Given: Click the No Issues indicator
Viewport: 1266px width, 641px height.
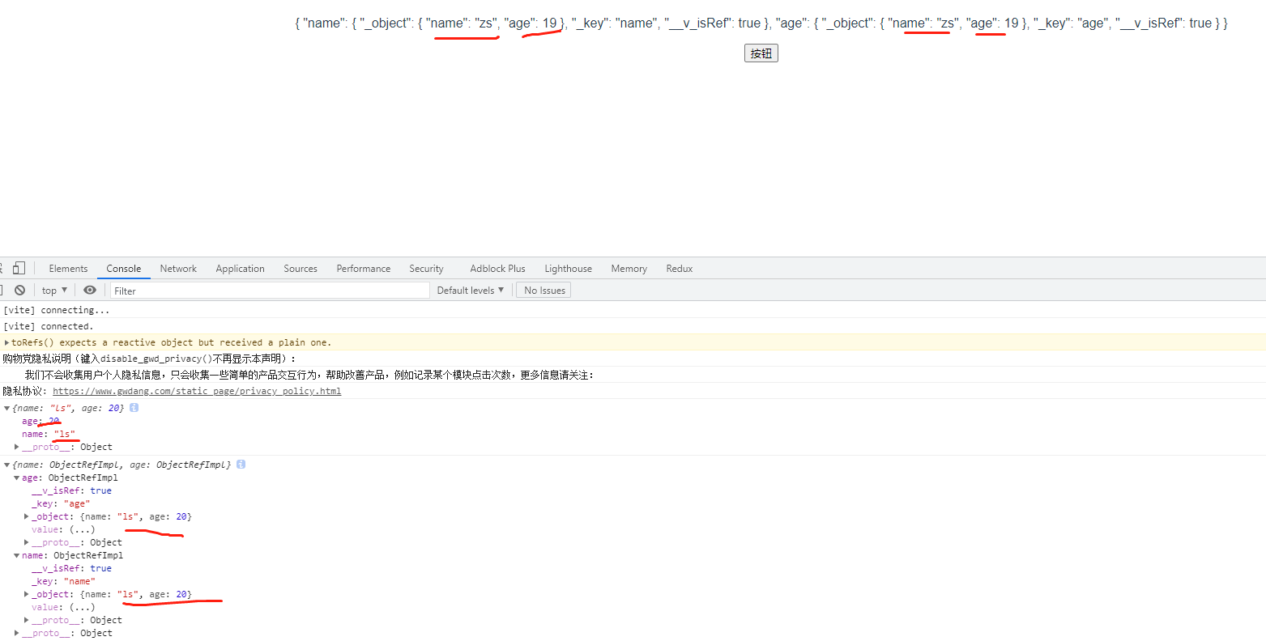Looking at the screenshot, I should click(x=543, y=290).
